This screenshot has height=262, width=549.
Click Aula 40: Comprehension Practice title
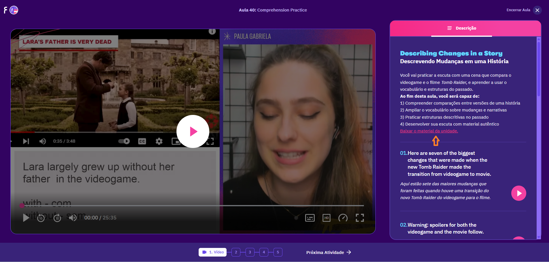[x=273, y=10]
